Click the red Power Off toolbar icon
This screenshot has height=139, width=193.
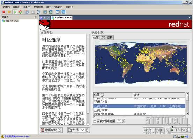[x=4, y=12]
